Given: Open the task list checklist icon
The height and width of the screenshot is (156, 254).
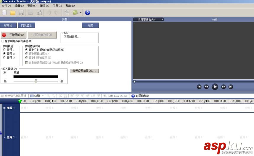Looking at the screenshot, I should click(x=67, y=12).
